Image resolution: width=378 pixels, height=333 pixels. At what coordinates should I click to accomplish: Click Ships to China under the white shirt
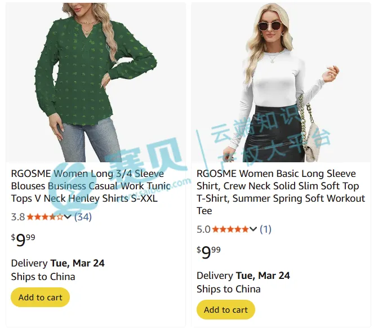[229, 289]
